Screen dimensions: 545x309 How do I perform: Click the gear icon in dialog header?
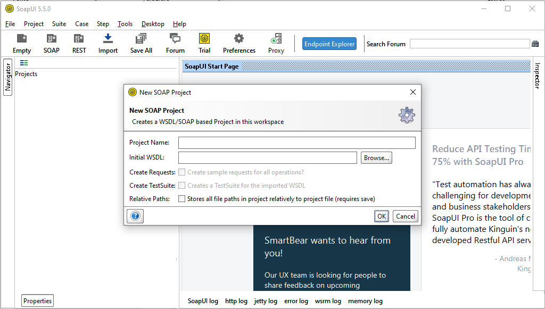tap(407, 115)
